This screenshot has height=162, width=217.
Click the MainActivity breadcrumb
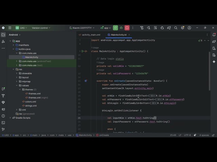click(84, 135)
